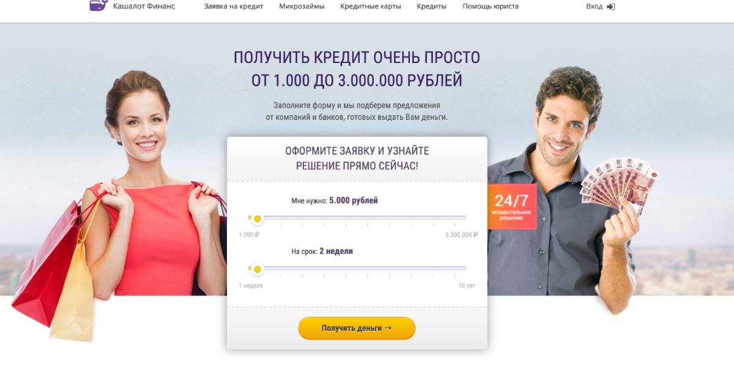734x367 pixels.
Task: Click the Вход login link
Action: [x=594, y=7]
